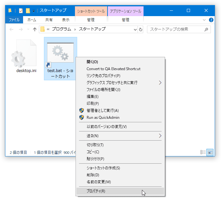221x200 pixels.
Task: Open recent locations dropdown arrow
Action: [x=28, y=29]
